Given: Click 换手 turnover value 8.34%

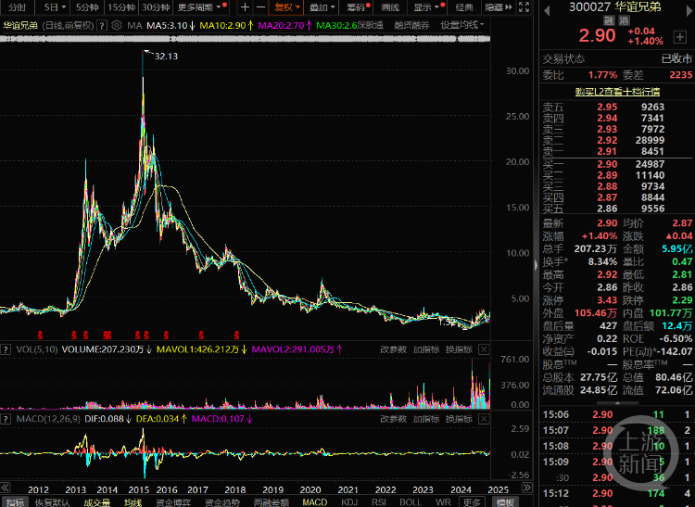Looking at the screenshot, I should [x=602, y=261].
